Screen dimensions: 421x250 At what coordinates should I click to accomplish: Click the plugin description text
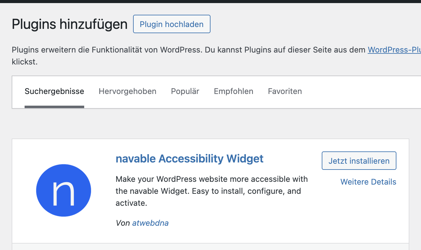click(211, 191)
